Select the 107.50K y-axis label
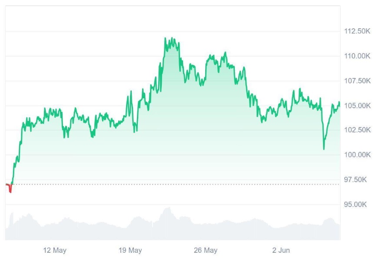 [x=357, y=81]
